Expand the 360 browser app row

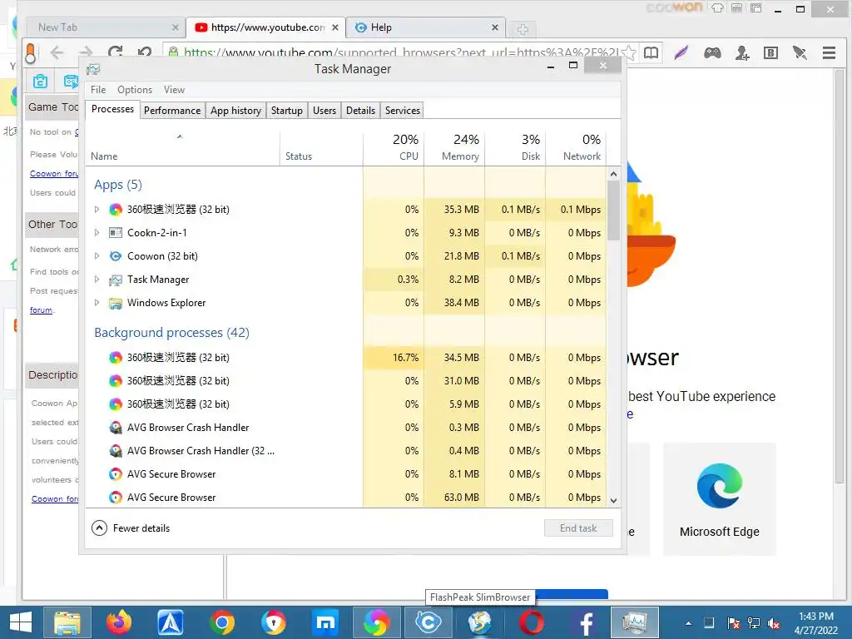97,209
